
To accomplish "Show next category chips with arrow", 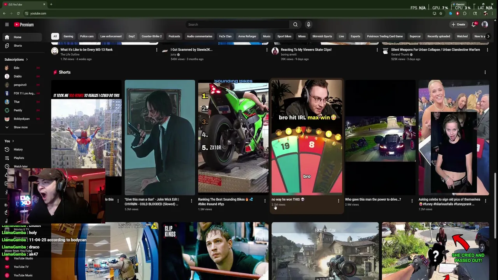I will pos(488,36).
